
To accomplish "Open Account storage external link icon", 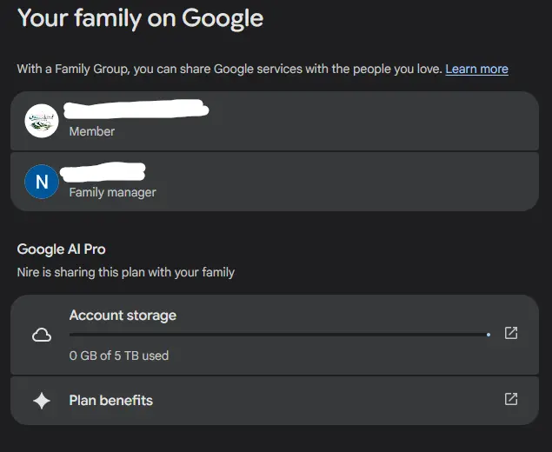I will [511, 333].
